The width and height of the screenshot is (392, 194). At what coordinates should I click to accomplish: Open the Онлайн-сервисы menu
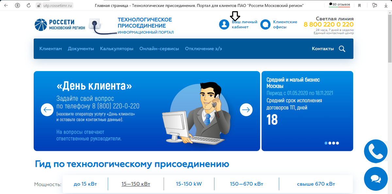159,48
